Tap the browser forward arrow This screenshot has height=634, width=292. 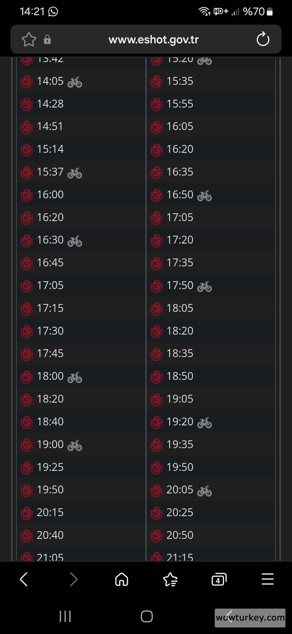pos(73,580)
